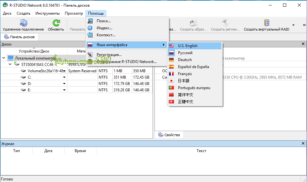Image resolution: width=307 pixels, height=182 pixels.
Task: Select Deutsch language entry
Action: click(195, 60)
